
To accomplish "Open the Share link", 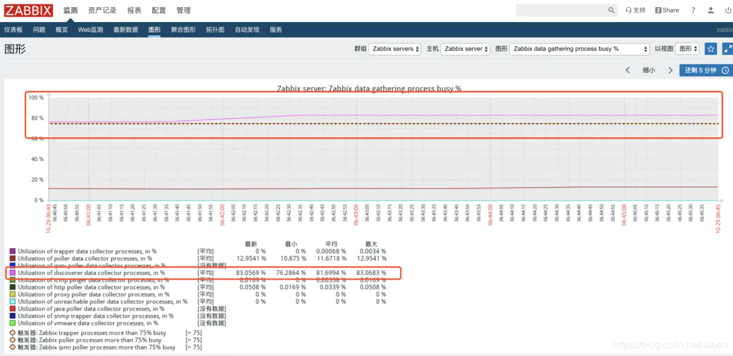I will coord(667,10).
